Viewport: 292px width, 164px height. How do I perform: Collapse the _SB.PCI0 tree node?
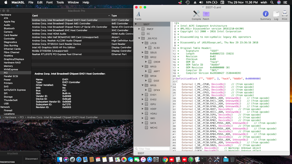(139, 38)
